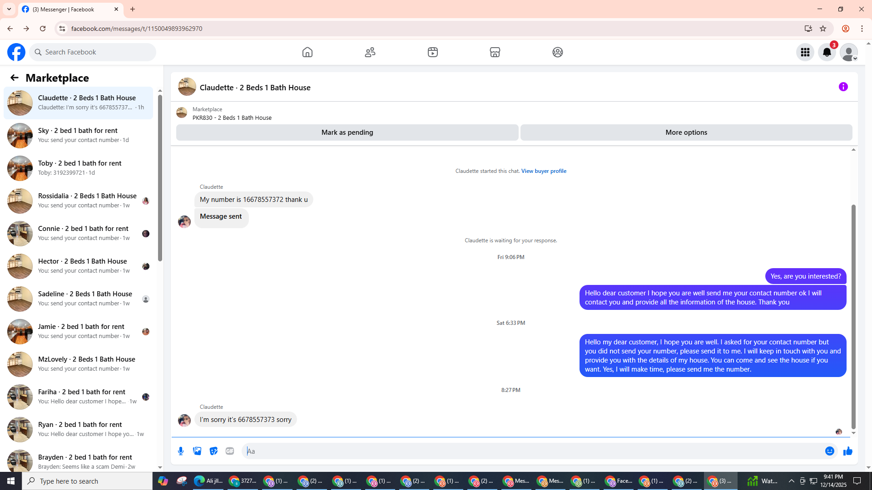This screenshot has height=490, width=872.
Task: Open the GIF picker
Action: [230, 451]
